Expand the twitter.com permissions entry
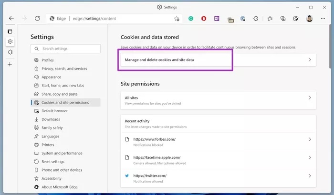The image size is (334, 195). (x=217, y=177)
